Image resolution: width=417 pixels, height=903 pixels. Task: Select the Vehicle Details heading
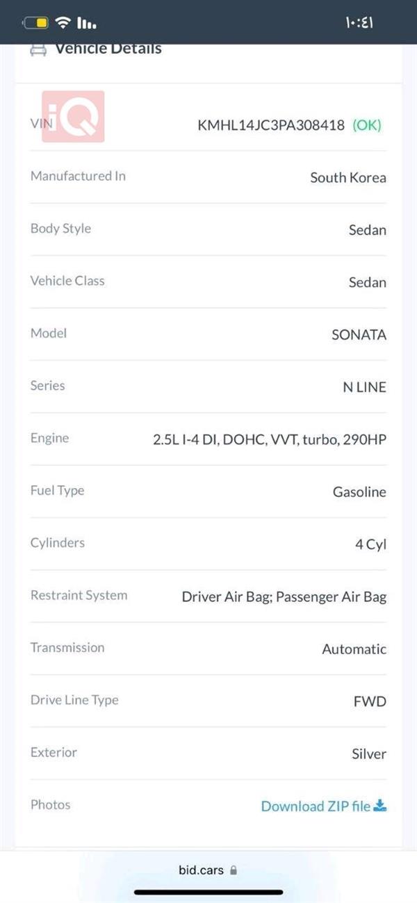click(108, 49)
